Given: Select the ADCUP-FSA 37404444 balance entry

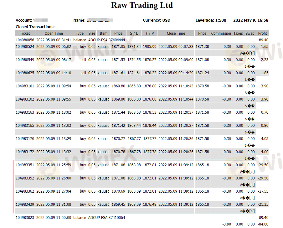Looking at the screenshot, I should [x=106, y=40].
